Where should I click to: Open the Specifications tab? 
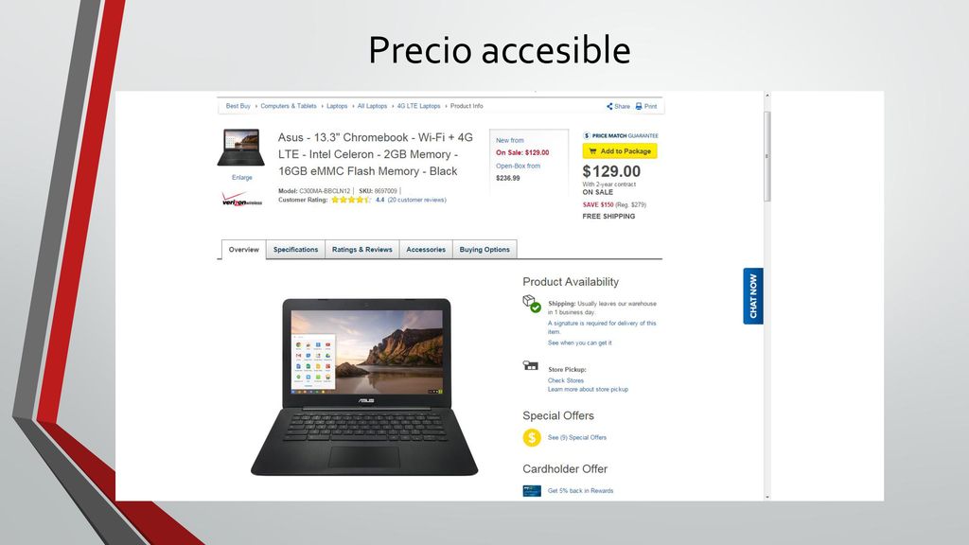295,250
